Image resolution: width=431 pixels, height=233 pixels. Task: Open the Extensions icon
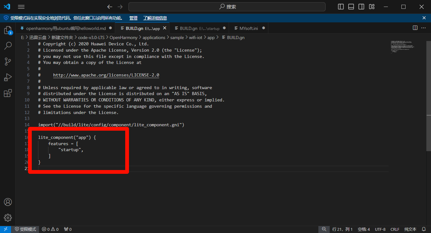(8, 93)
